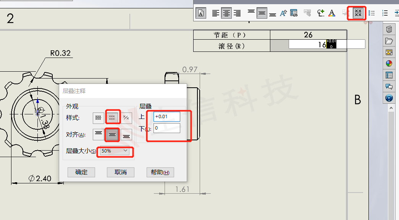
Task: Confirm the stack note with 确定
Action: 81,172
